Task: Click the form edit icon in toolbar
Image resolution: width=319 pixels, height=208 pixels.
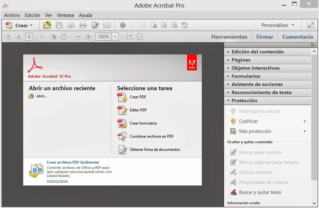Action: pos(185,25)
